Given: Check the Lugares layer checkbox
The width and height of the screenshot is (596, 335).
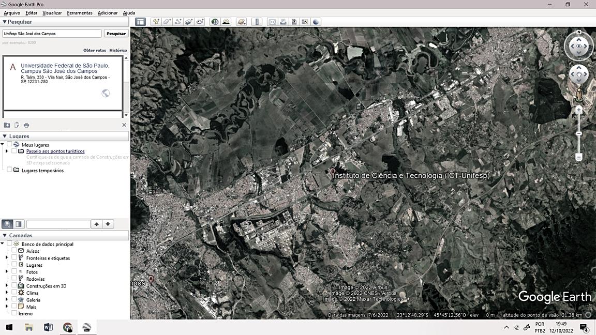Looking at the screenshot, I should tap(14, 265).
